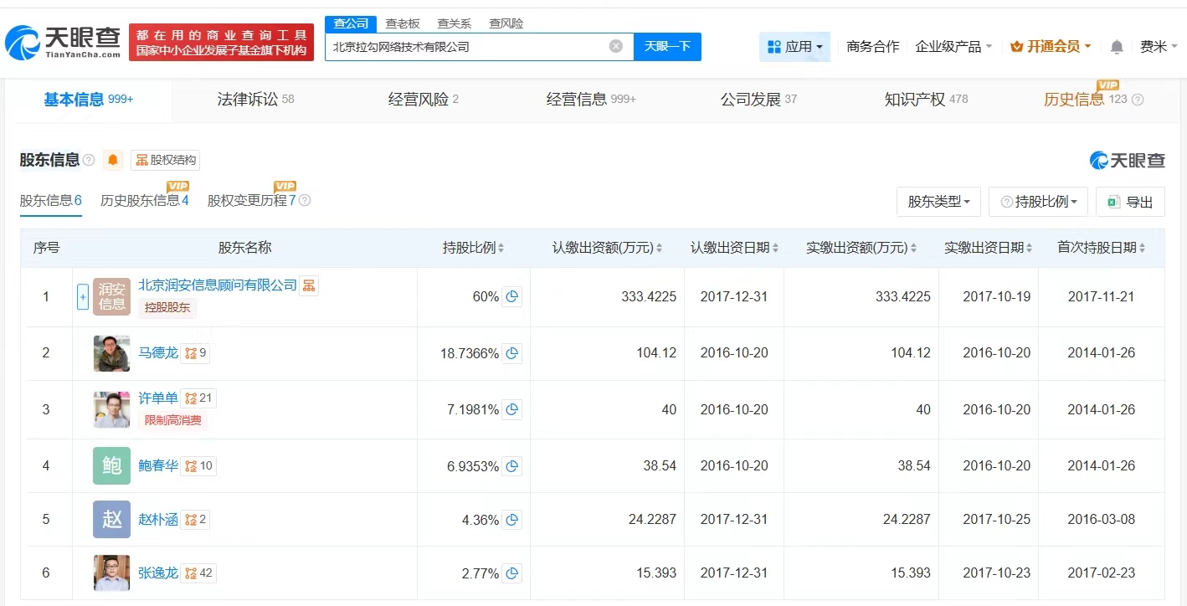The width and height of the screenshot is (1187, 606).
Task: Open pie chart for 北京润安信息顾问有限公司 60% share
Action: pyautogui.click(x=512, y=296)
